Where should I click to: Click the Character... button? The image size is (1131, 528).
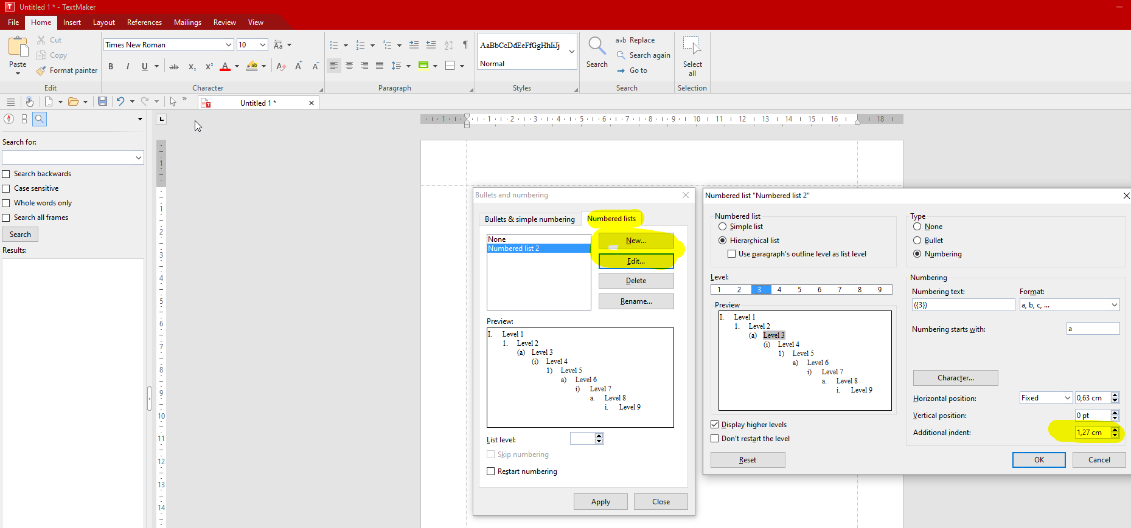pyautogui.click(x=955, y=378)
